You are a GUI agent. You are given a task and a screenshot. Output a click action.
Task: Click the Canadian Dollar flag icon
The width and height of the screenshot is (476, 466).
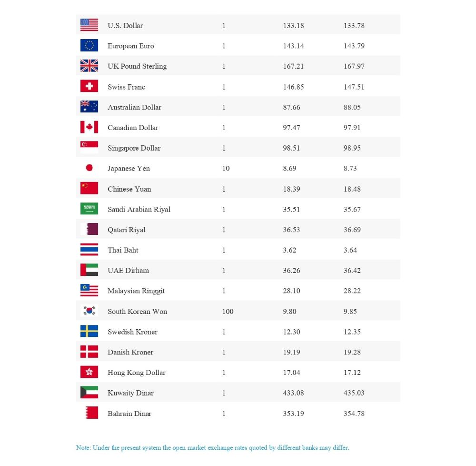tap(89, 127)
